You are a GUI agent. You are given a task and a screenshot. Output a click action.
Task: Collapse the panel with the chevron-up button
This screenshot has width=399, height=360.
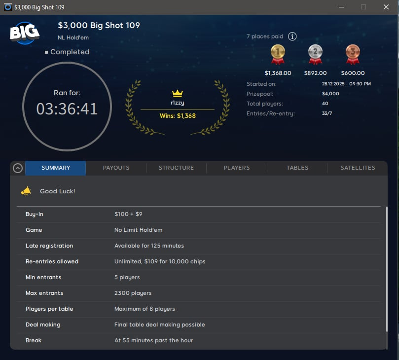[x=18, y=168]
